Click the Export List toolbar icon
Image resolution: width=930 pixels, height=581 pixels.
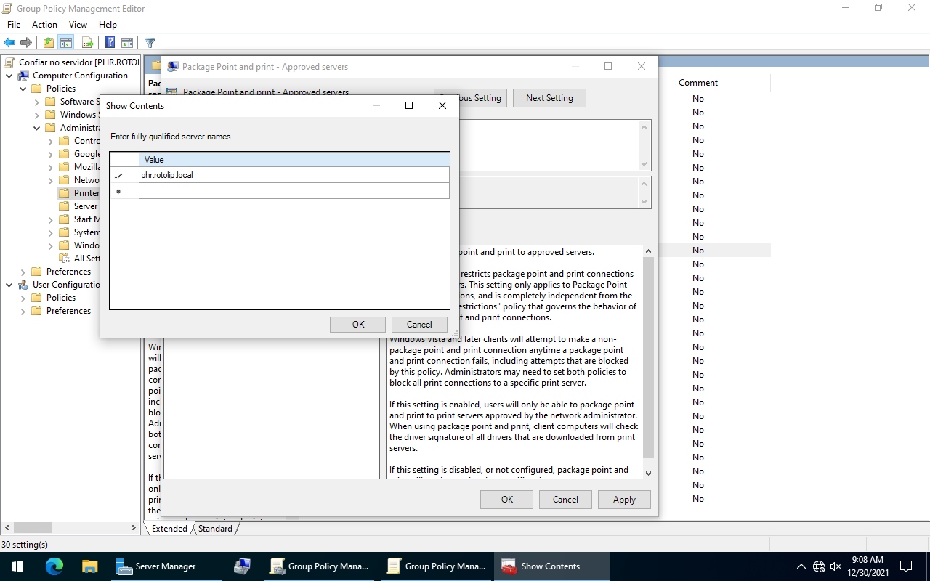(x=88, y=43)
